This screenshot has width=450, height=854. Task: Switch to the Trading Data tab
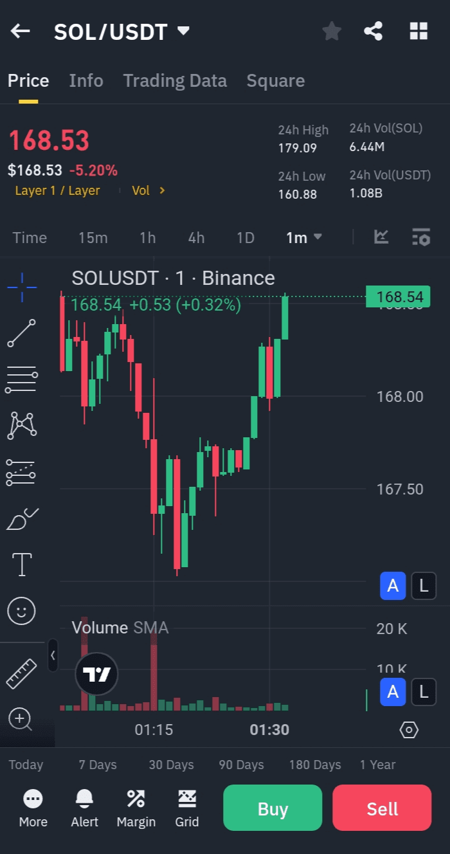point(175,81)
